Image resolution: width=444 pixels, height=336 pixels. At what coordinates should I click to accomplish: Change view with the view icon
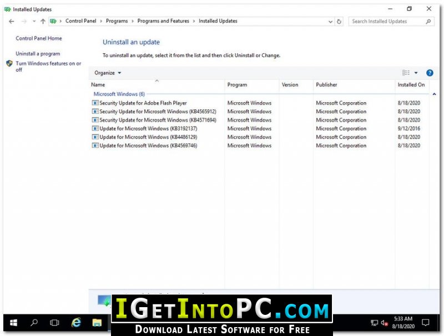click(x=406, y=73)
